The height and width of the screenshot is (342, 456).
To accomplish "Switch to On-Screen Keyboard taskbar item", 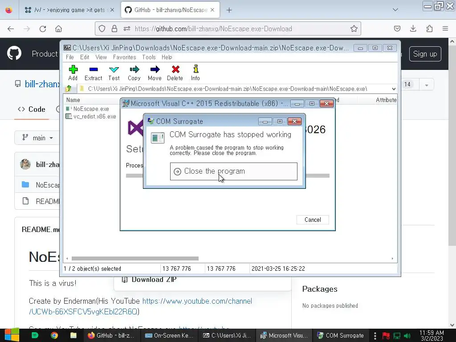I will click(169, 336).
